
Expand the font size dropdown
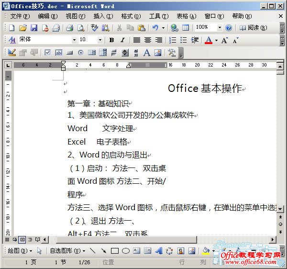100,40
